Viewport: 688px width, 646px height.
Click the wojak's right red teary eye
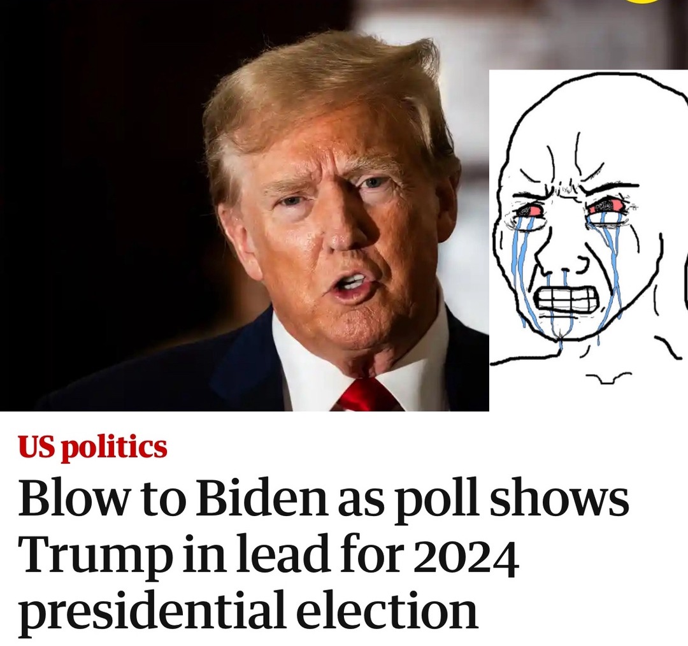coord(607,205)
